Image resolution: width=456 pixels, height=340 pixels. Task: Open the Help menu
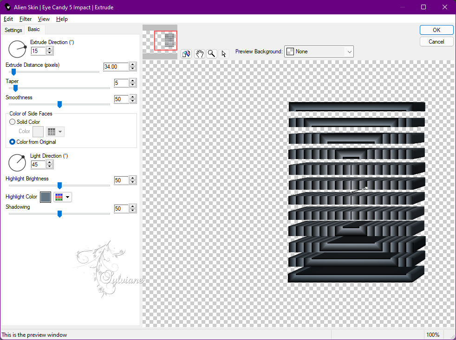click(x=62, y=19)
